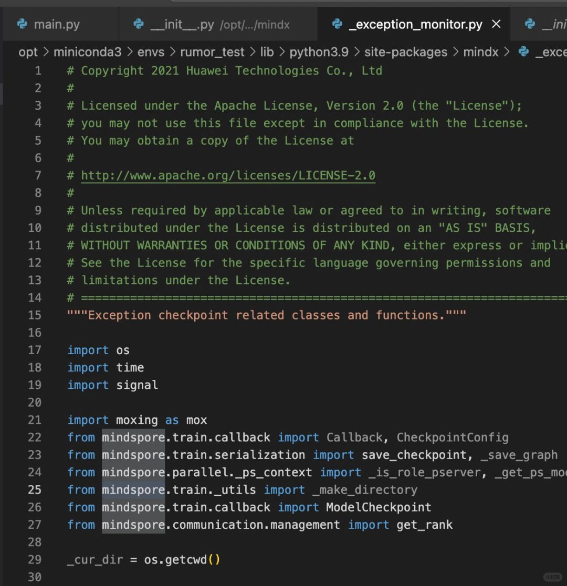This screenshot has height=586, width=567.
Task: Click the Python icon on the rightmost cut-off tab
Action: click(530, 24)
